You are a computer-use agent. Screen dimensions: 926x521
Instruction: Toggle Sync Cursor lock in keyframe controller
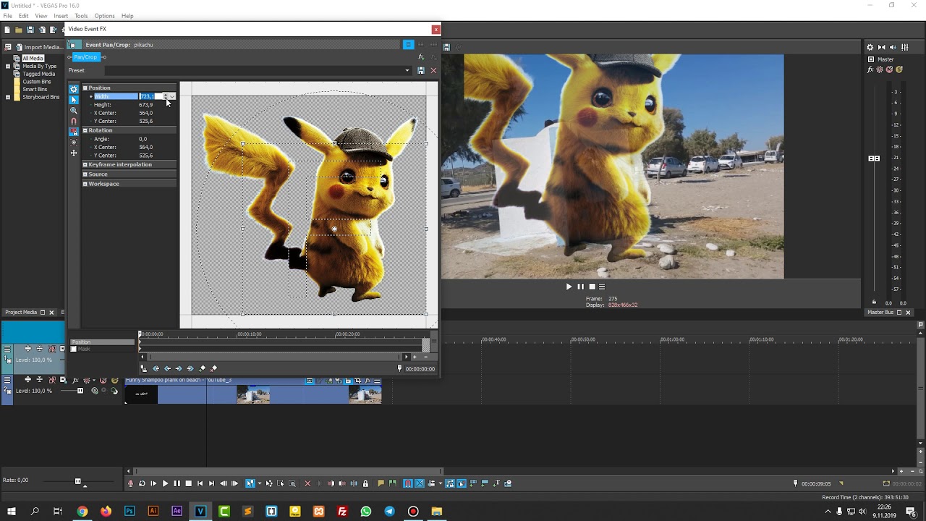144,369
